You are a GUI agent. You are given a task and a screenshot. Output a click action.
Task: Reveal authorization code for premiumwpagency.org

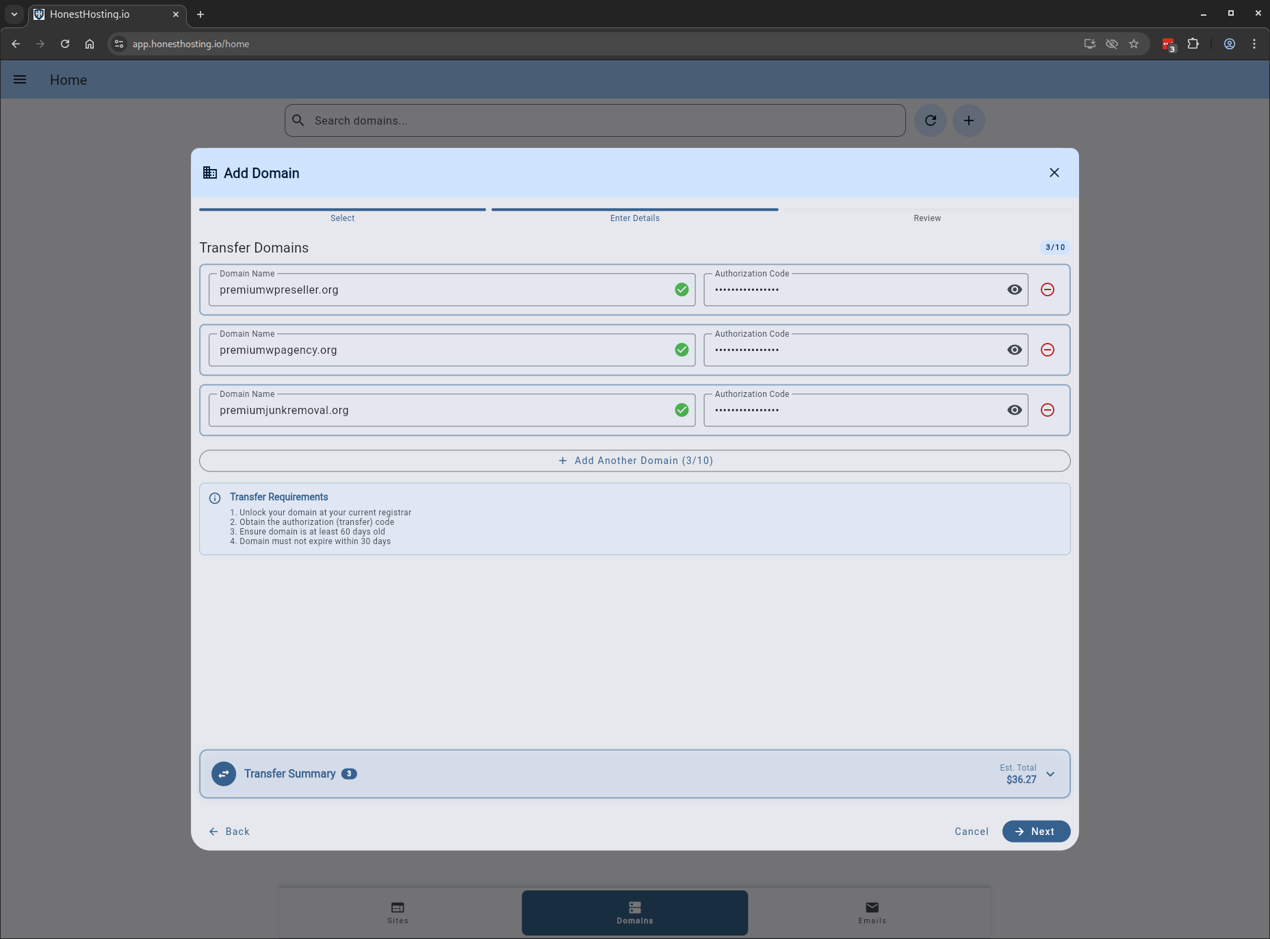(x=1014, y=350)
